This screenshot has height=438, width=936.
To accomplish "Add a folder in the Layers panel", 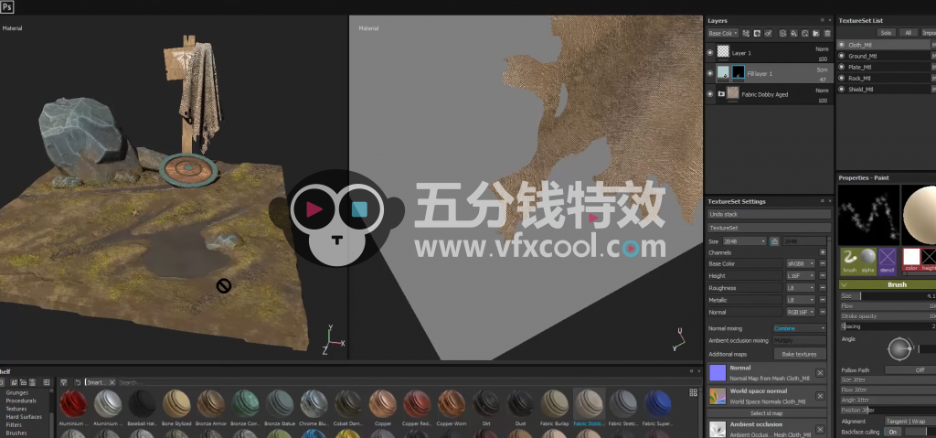I will point(816,34).
